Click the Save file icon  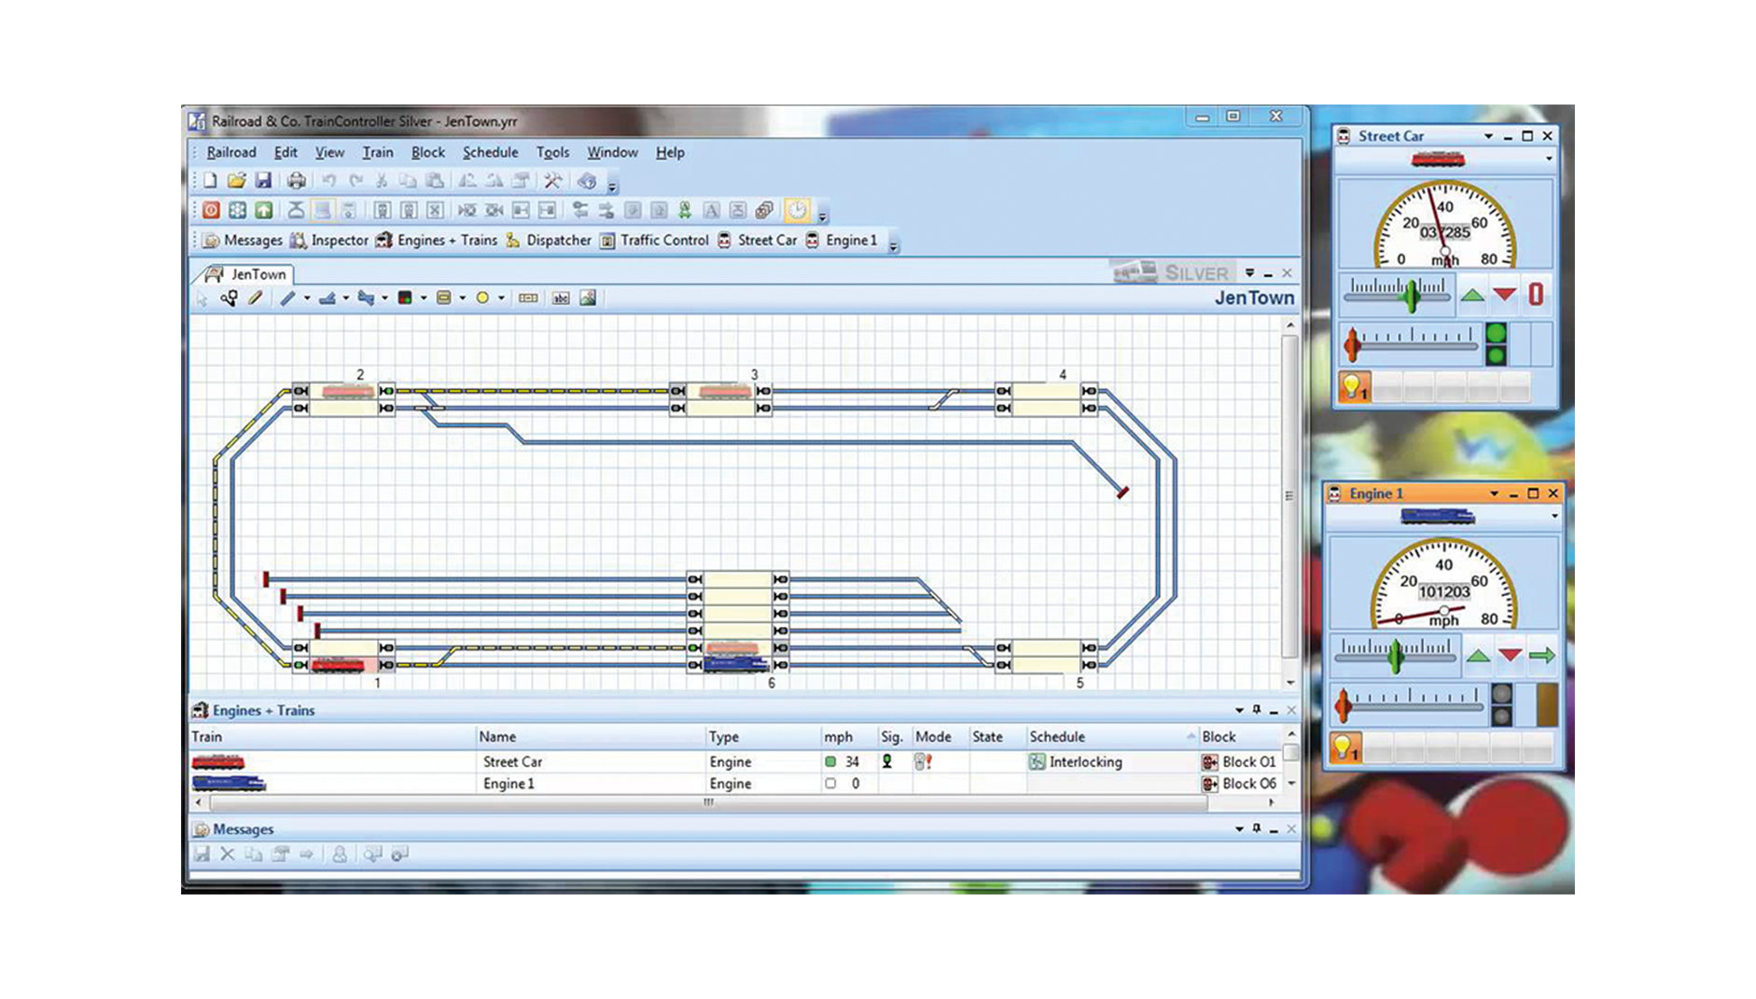(263, 181)
